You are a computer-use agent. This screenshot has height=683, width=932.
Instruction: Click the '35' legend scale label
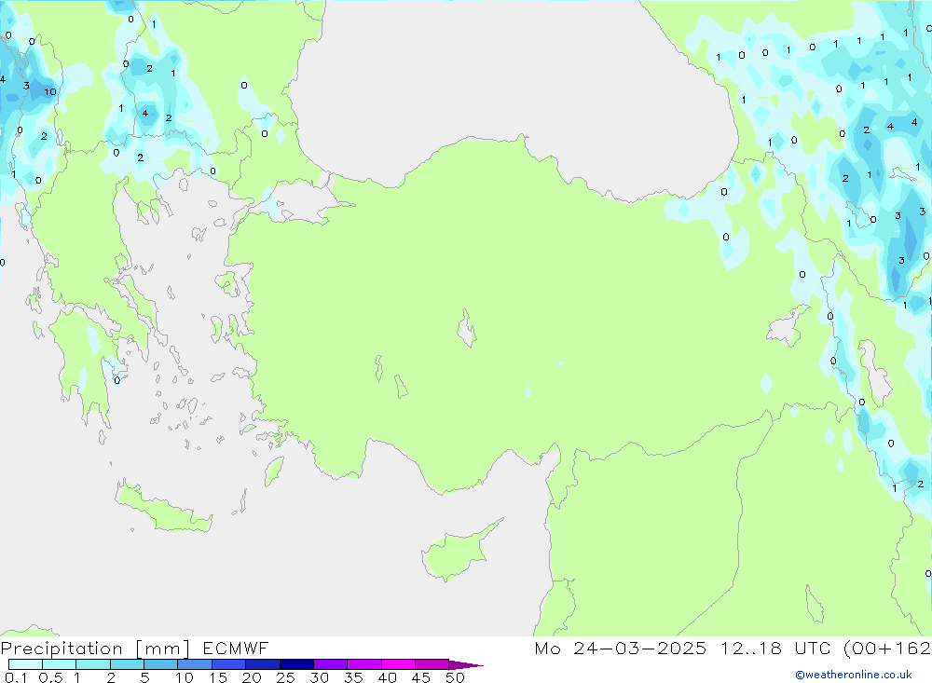[353, 677]
